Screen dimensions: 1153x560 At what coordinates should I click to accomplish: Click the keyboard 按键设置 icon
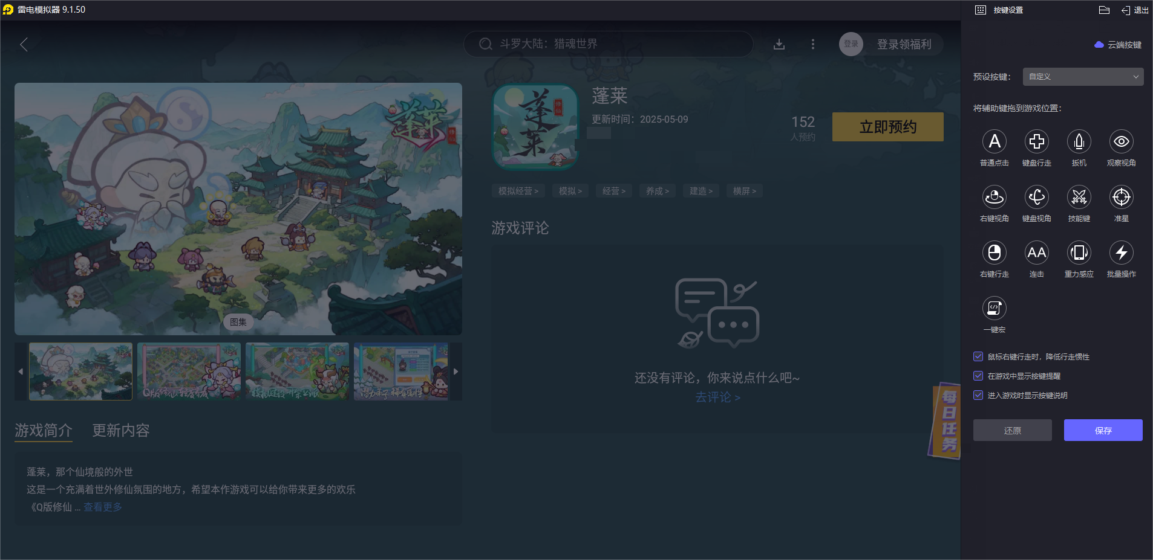coord(981,10)
